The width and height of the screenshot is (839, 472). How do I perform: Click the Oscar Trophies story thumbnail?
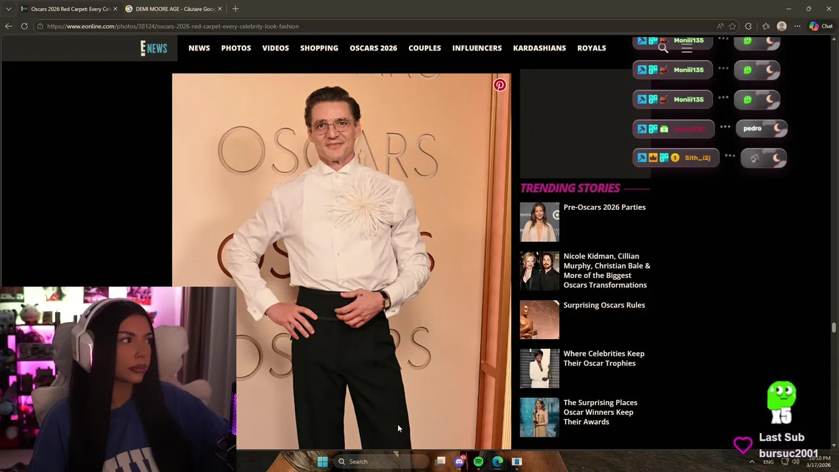[539, 368]
